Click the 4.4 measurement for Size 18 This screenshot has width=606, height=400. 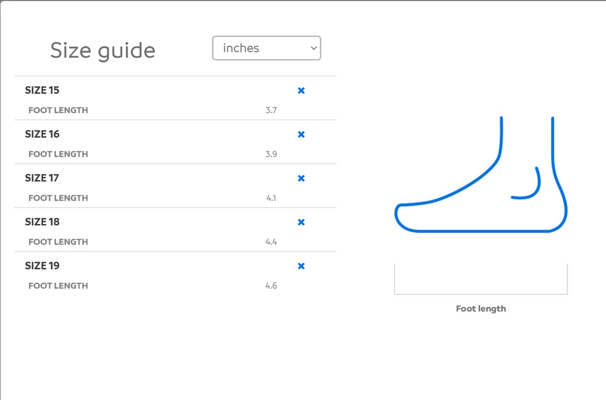(x=271, y=242)
